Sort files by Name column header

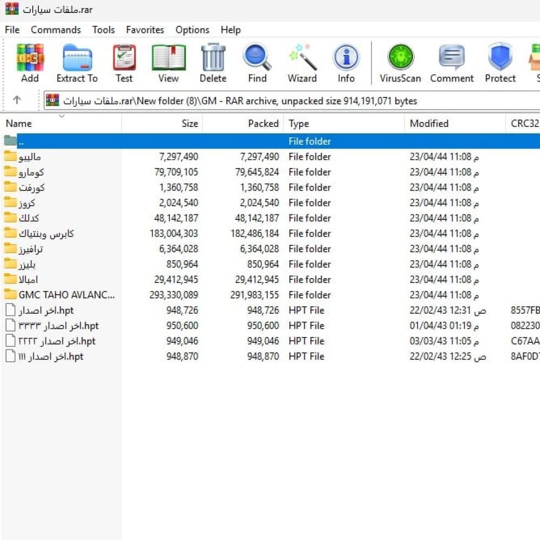click(19, 124)
